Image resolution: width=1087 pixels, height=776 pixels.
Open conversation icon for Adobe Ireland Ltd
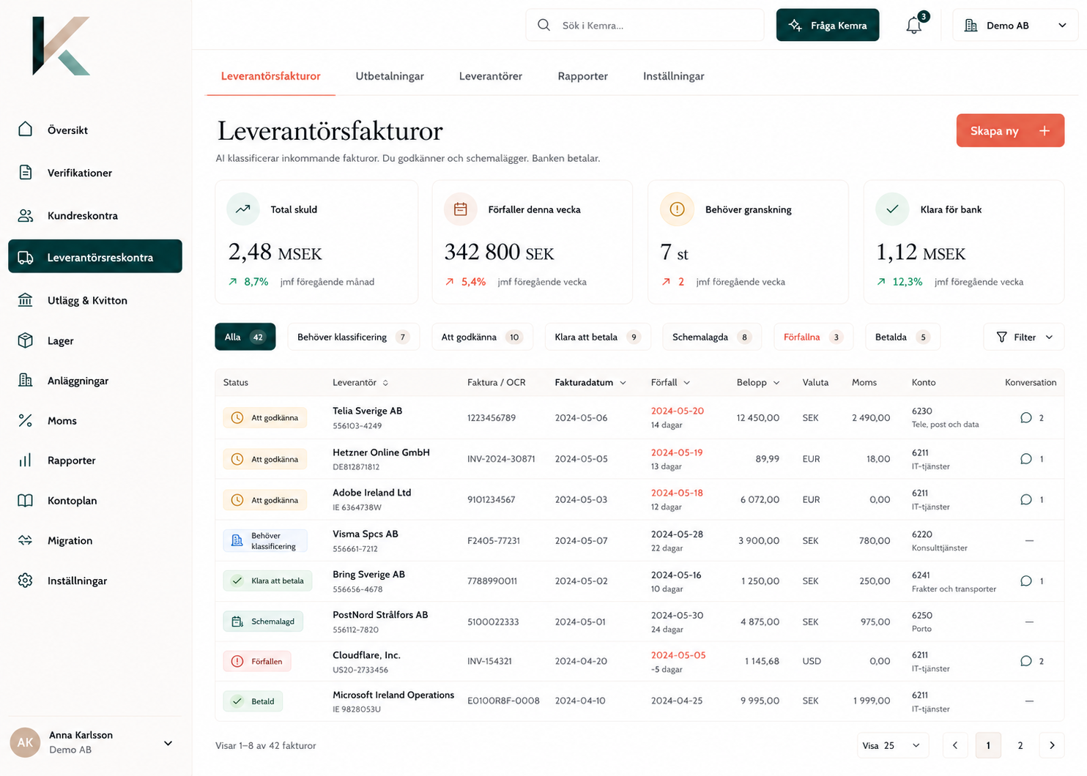1025,500
